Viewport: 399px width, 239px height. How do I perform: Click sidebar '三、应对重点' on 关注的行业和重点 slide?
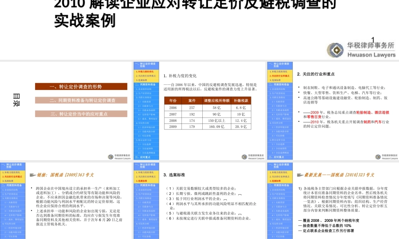pyautogui.click(x=280, y=157)
